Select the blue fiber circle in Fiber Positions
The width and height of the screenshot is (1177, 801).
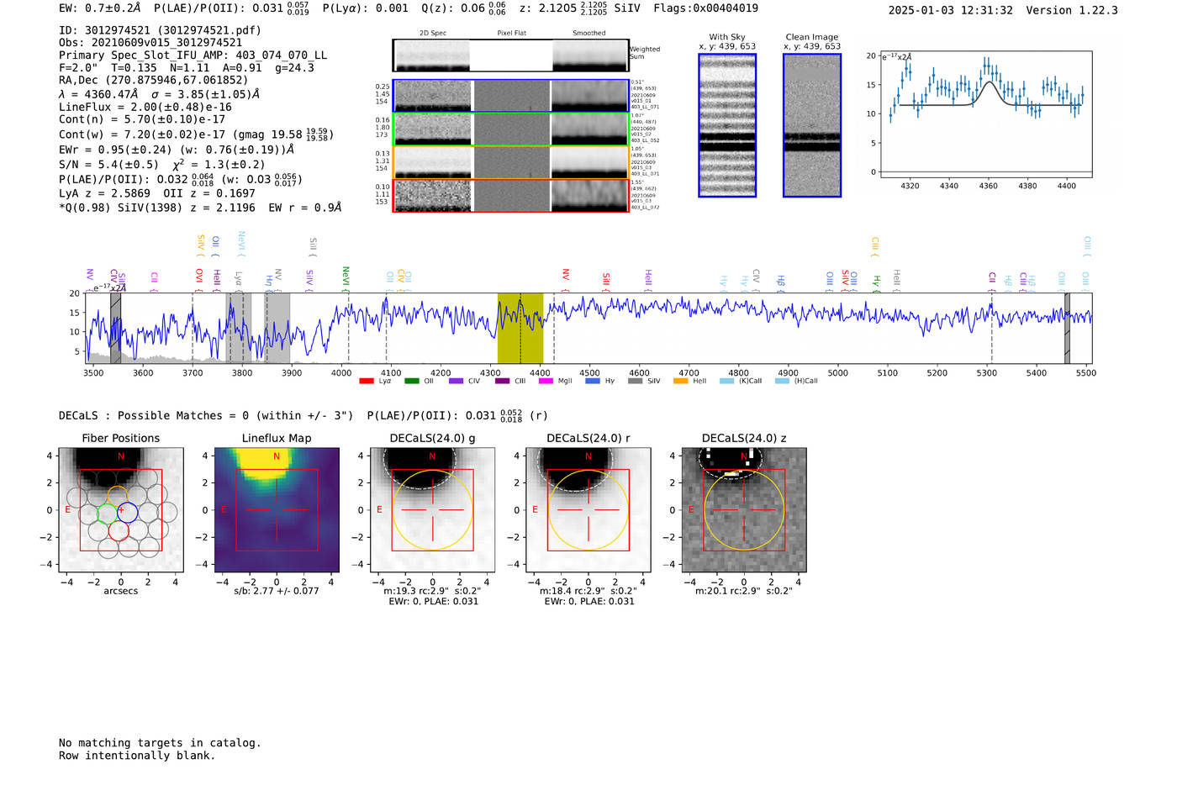(x=127, y=511)
